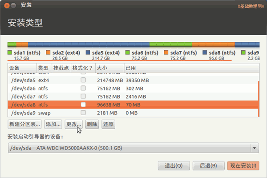Viewport: 267px width, 178px height.
Task: Click the 删除 button
Action: 92,124
